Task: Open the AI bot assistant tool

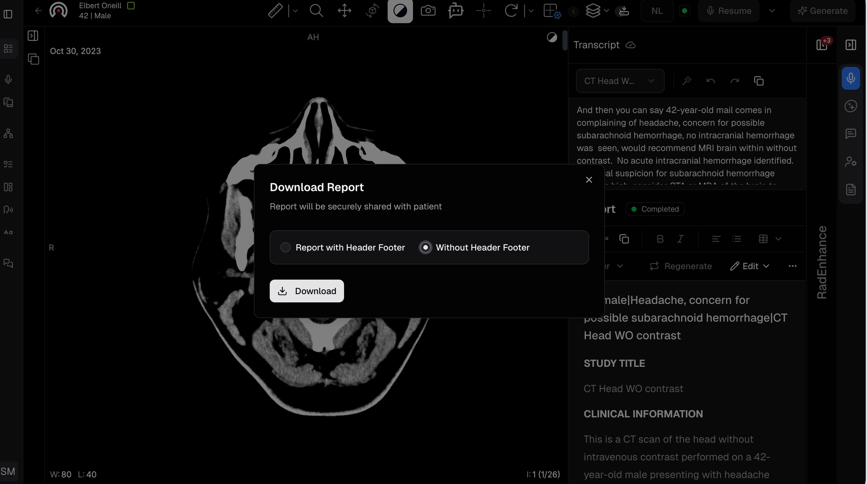Action: 456,11
